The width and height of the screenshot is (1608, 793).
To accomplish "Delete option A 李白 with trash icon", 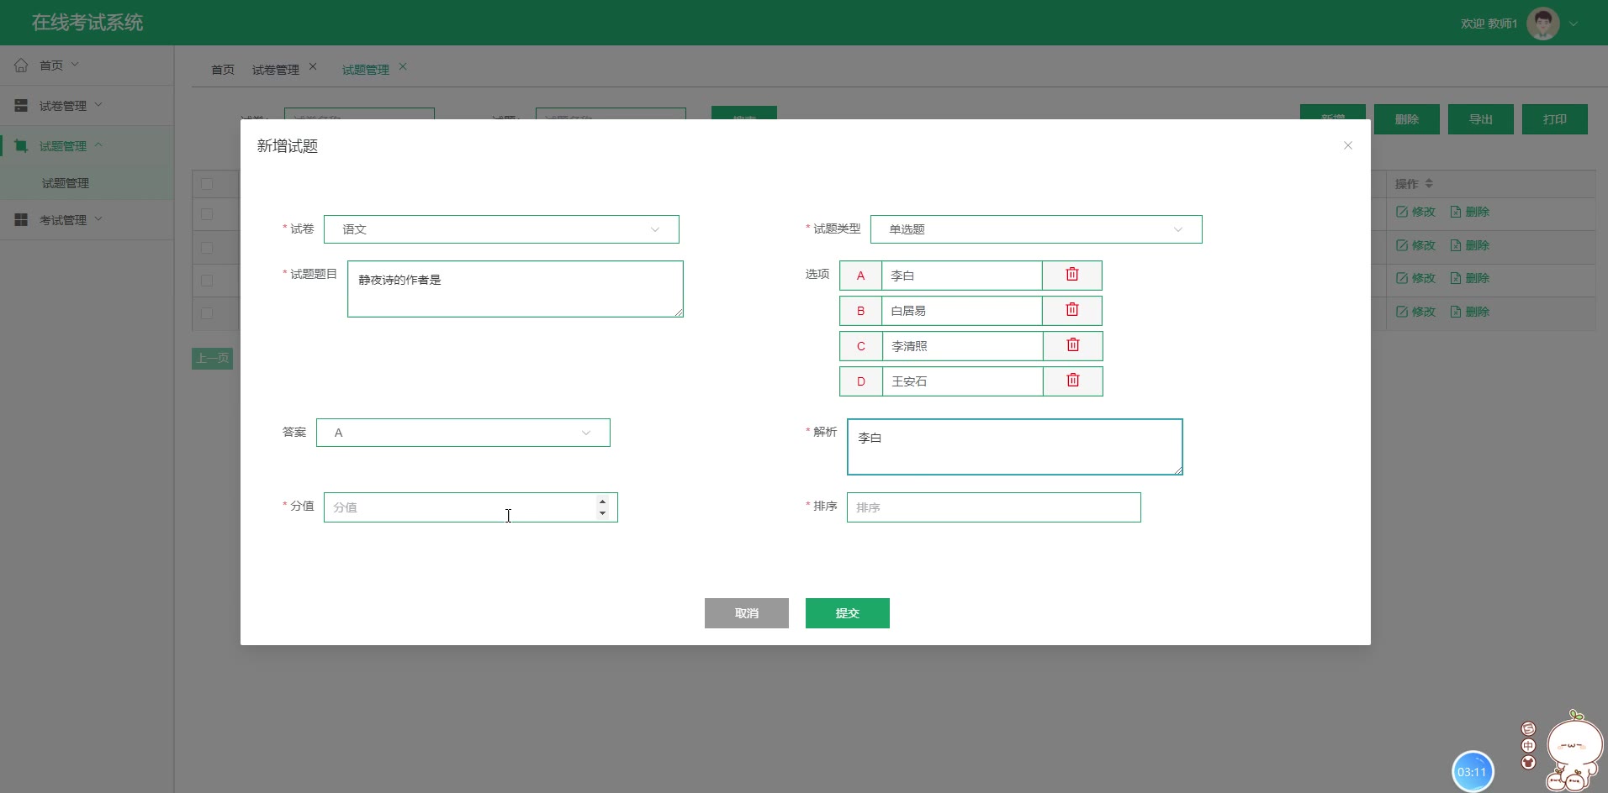I will [x=1071, y=275].
